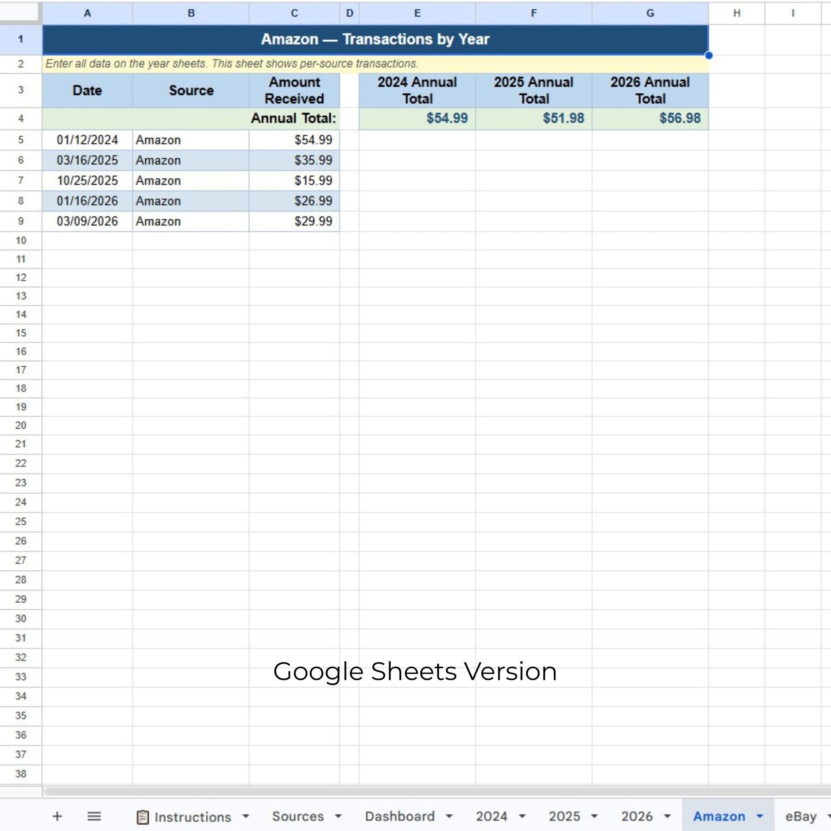Select column H header
Image resolution: width=831 pixels, height=831 pixels.
coord(737,13)
